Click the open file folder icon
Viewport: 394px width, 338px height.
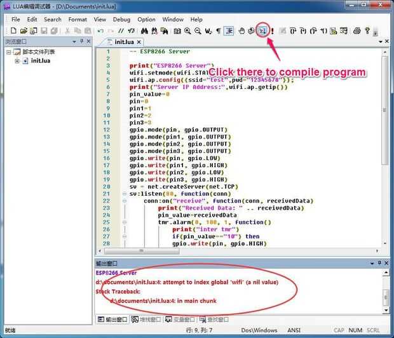[24, 31]
